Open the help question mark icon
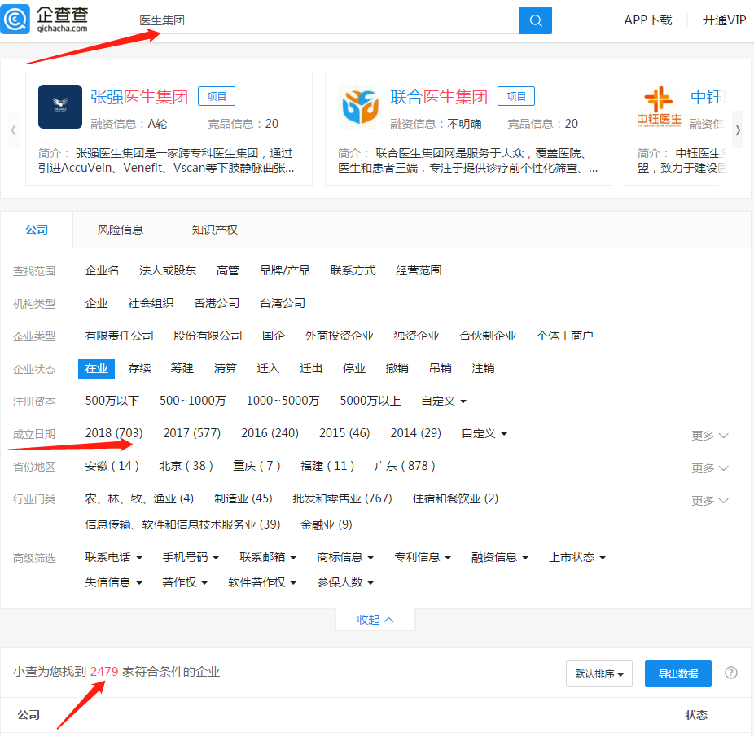The height and width of the screenshot is (737, 754). pyautogui.click(x=730, y=673)
